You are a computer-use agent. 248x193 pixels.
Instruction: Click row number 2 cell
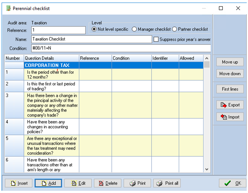(14, 86)
